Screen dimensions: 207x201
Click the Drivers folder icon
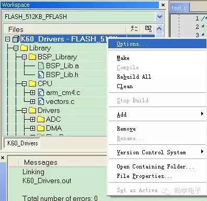32,110
